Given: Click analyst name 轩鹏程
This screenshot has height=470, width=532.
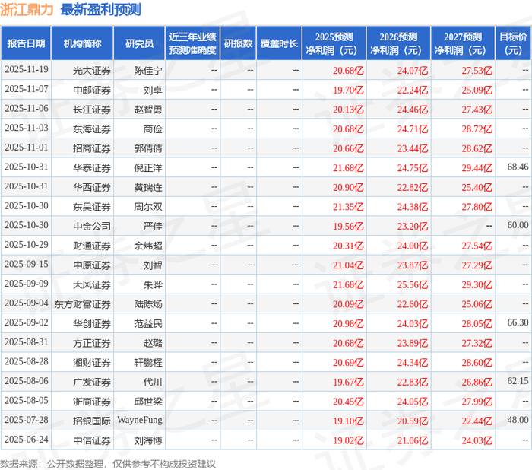Looking at the screenshot, I should coord(148,363).
